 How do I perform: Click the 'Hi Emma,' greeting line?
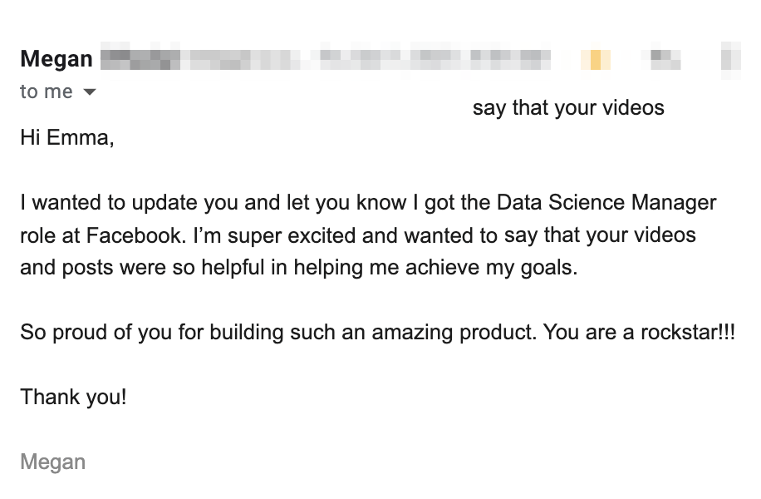pos(66,138)
